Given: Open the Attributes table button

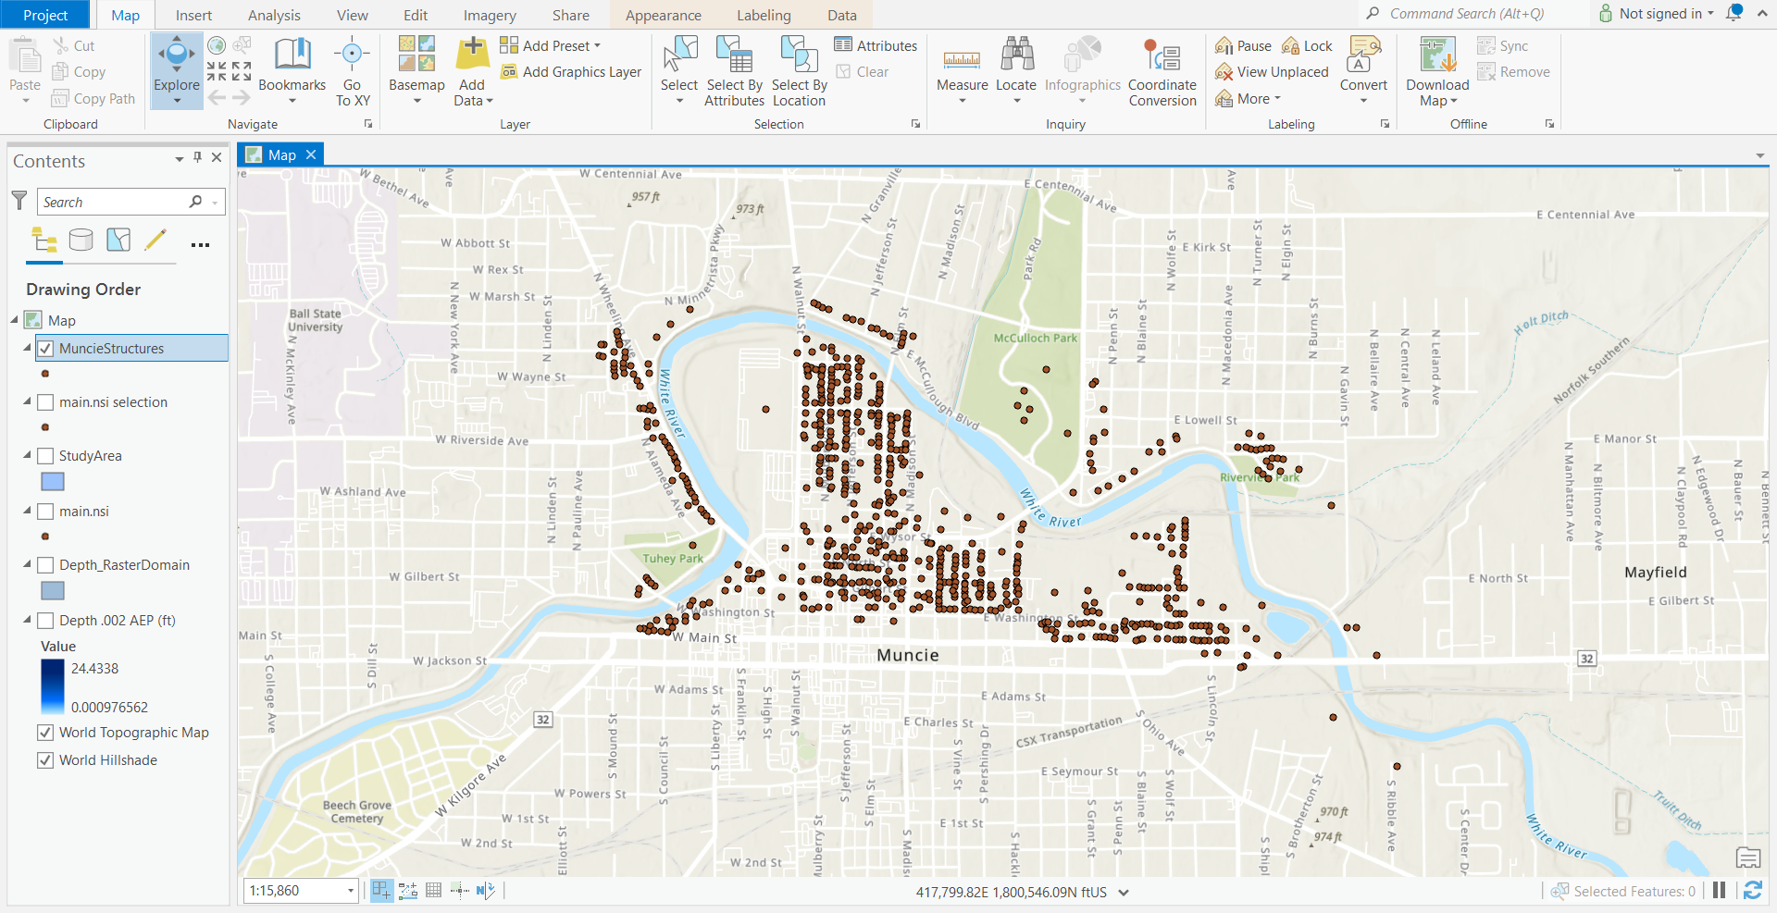Looking at the screenshot, I should pos(876,45).
